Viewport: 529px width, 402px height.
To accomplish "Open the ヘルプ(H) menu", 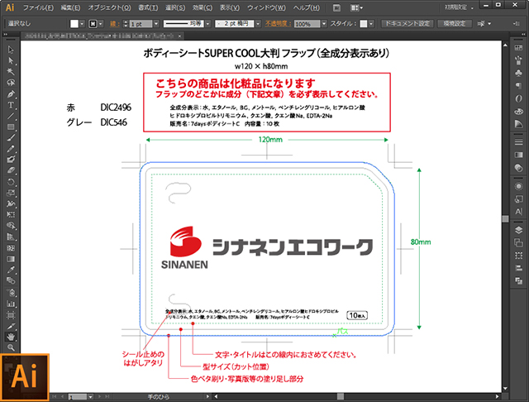I will coord(306,7).
